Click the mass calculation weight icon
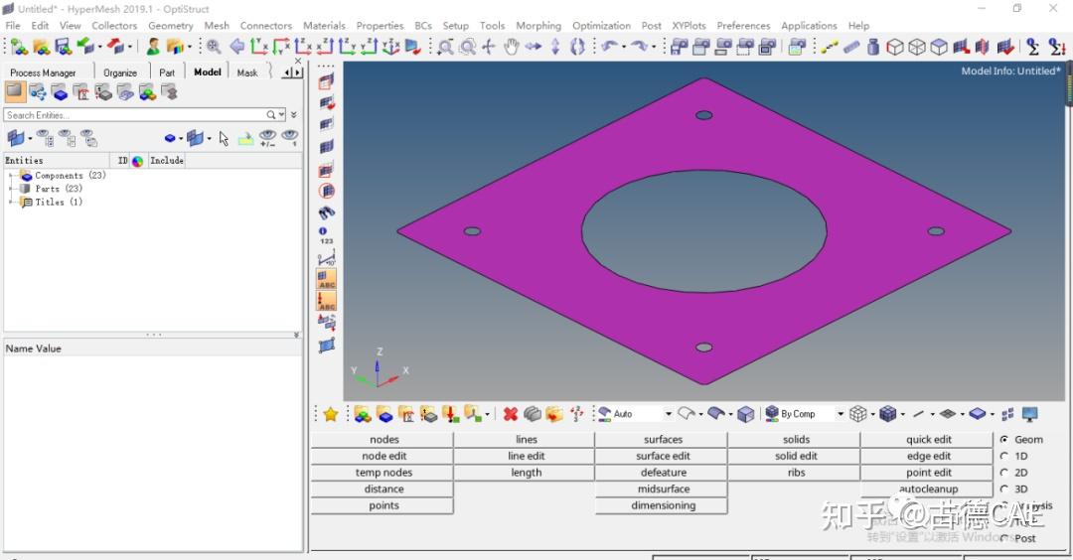The image size is (1073, 560). pos(873,47)
